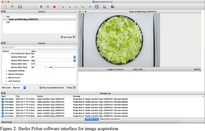Image resolution: width=205 pixels, height=131 pixels.
Task: Open the Balance White Auto dropdown
Action: [53, 57]
